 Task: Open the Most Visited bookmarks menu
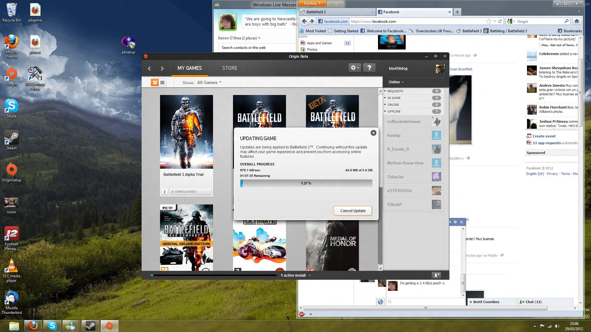tap(312, 31)
